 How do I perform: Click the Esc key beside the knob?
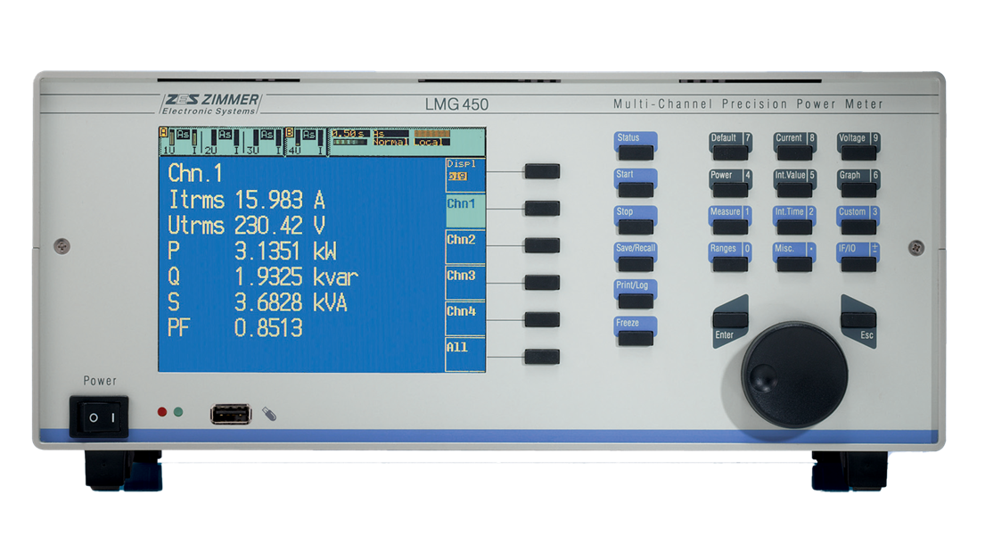[x=858, y=320]
